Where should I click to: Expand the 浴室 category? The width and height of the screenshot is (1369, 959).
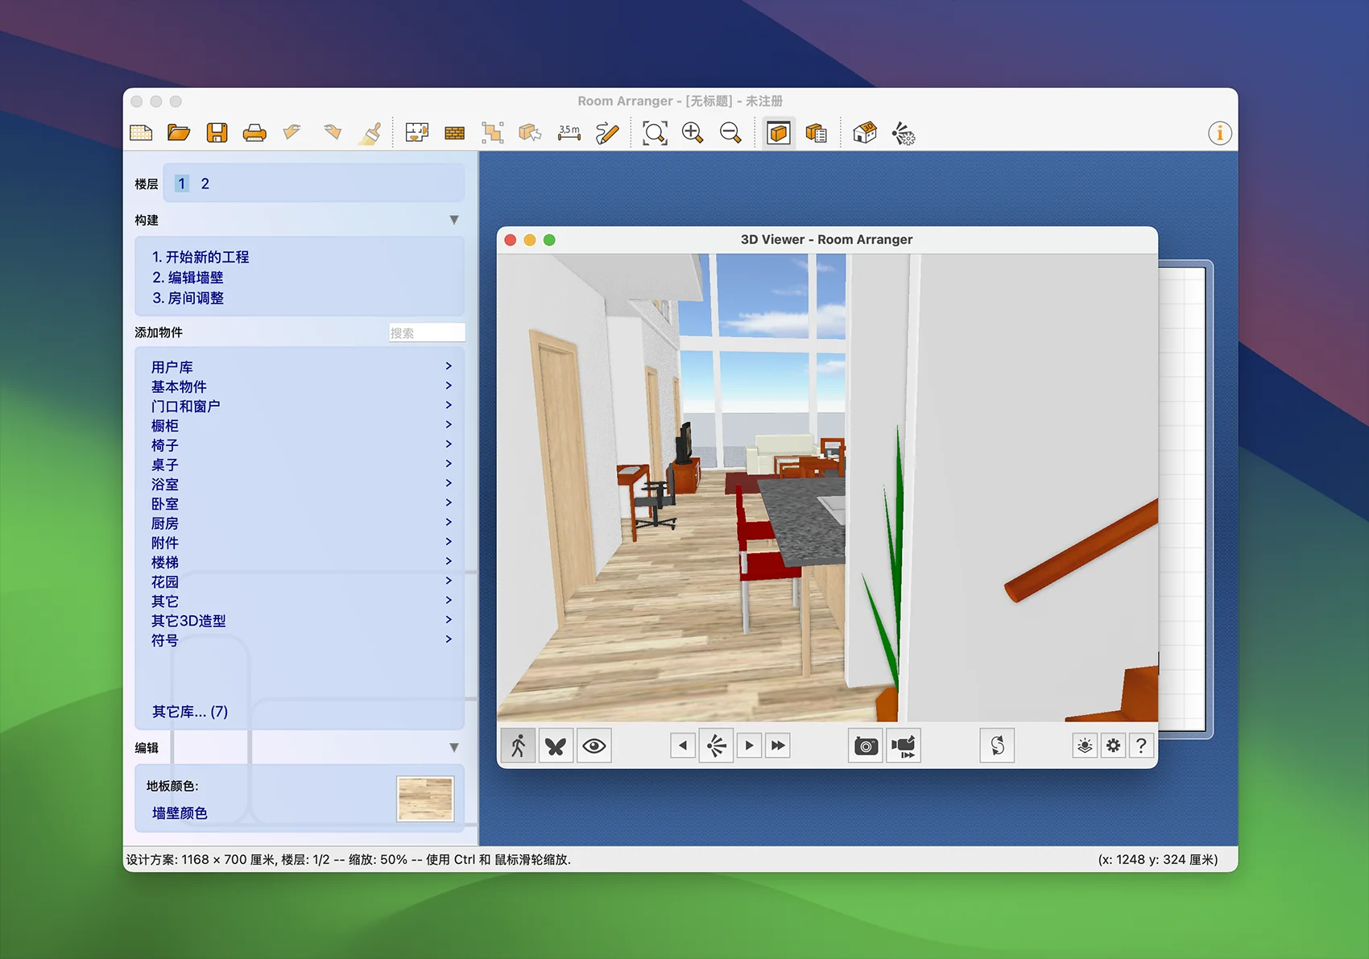[x=301, y=484]
